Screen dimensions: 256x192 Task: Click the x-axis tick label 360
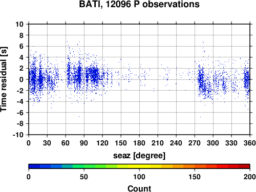click(x=250, y=143)
